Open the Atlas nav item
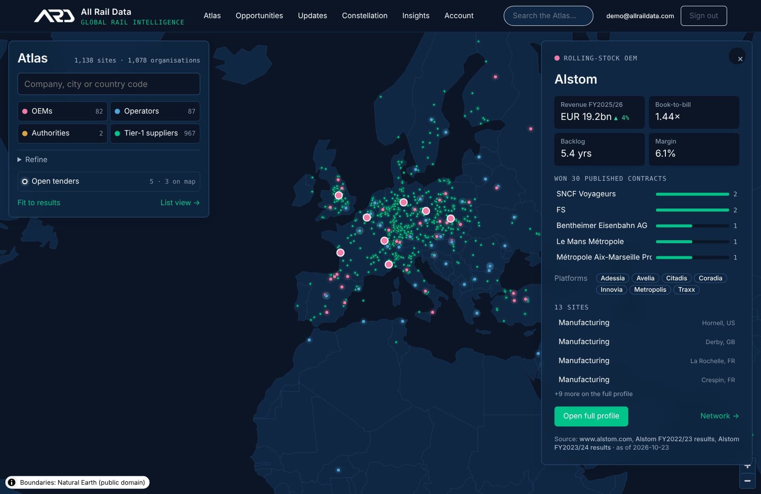 point(212,16)
